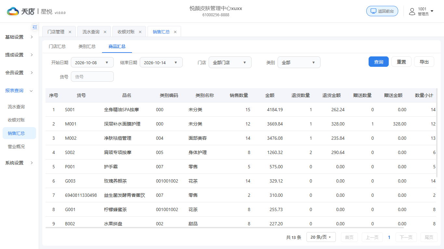This screenshot has height=249, width=444.
Task: Open the 结束日期 date dropdown
Action: 161,62
